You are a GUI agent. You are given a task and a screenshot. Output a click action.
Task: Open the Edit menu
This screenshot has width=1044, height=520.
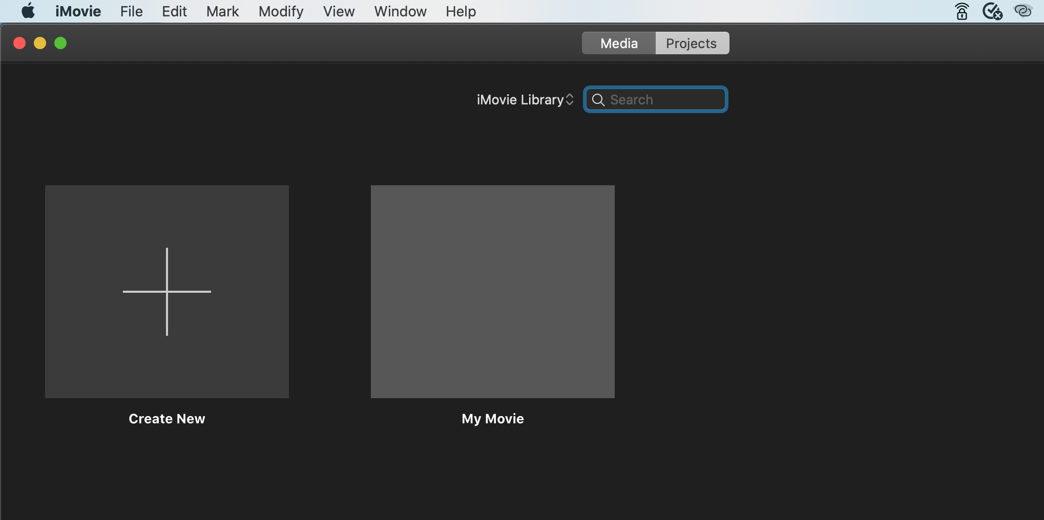click(x=174, y=11)
